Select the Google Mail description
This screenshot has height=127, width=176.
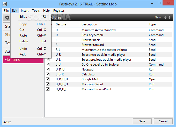pos(90,79)
